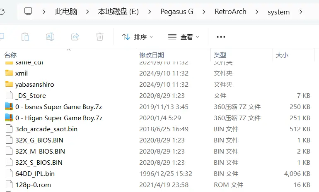Expand the chevron after RetroArch in path

pyautogui.click(x=257, y=12)
